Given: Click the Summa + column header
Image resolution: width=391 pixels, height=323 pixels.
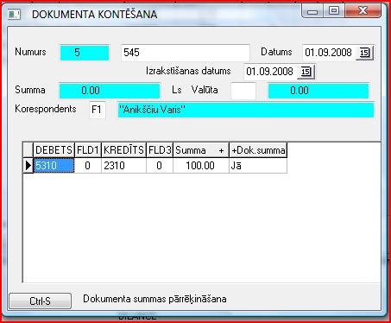Looking at the screenshot, I should 201,150.
